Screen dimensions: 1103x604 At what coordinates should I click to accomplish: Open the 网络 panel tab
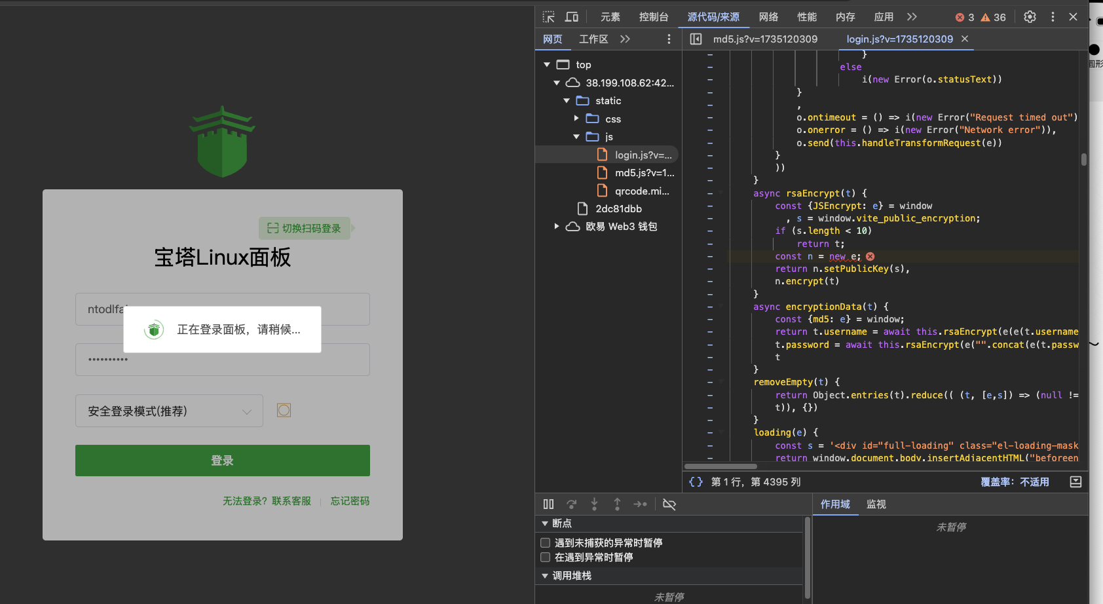[x=768, y=17]
